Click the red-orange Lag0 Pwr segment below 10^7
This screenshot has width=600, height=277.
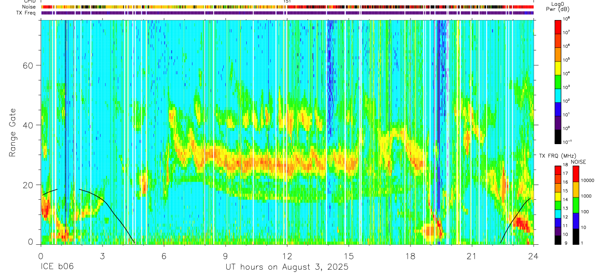[558, 41]
